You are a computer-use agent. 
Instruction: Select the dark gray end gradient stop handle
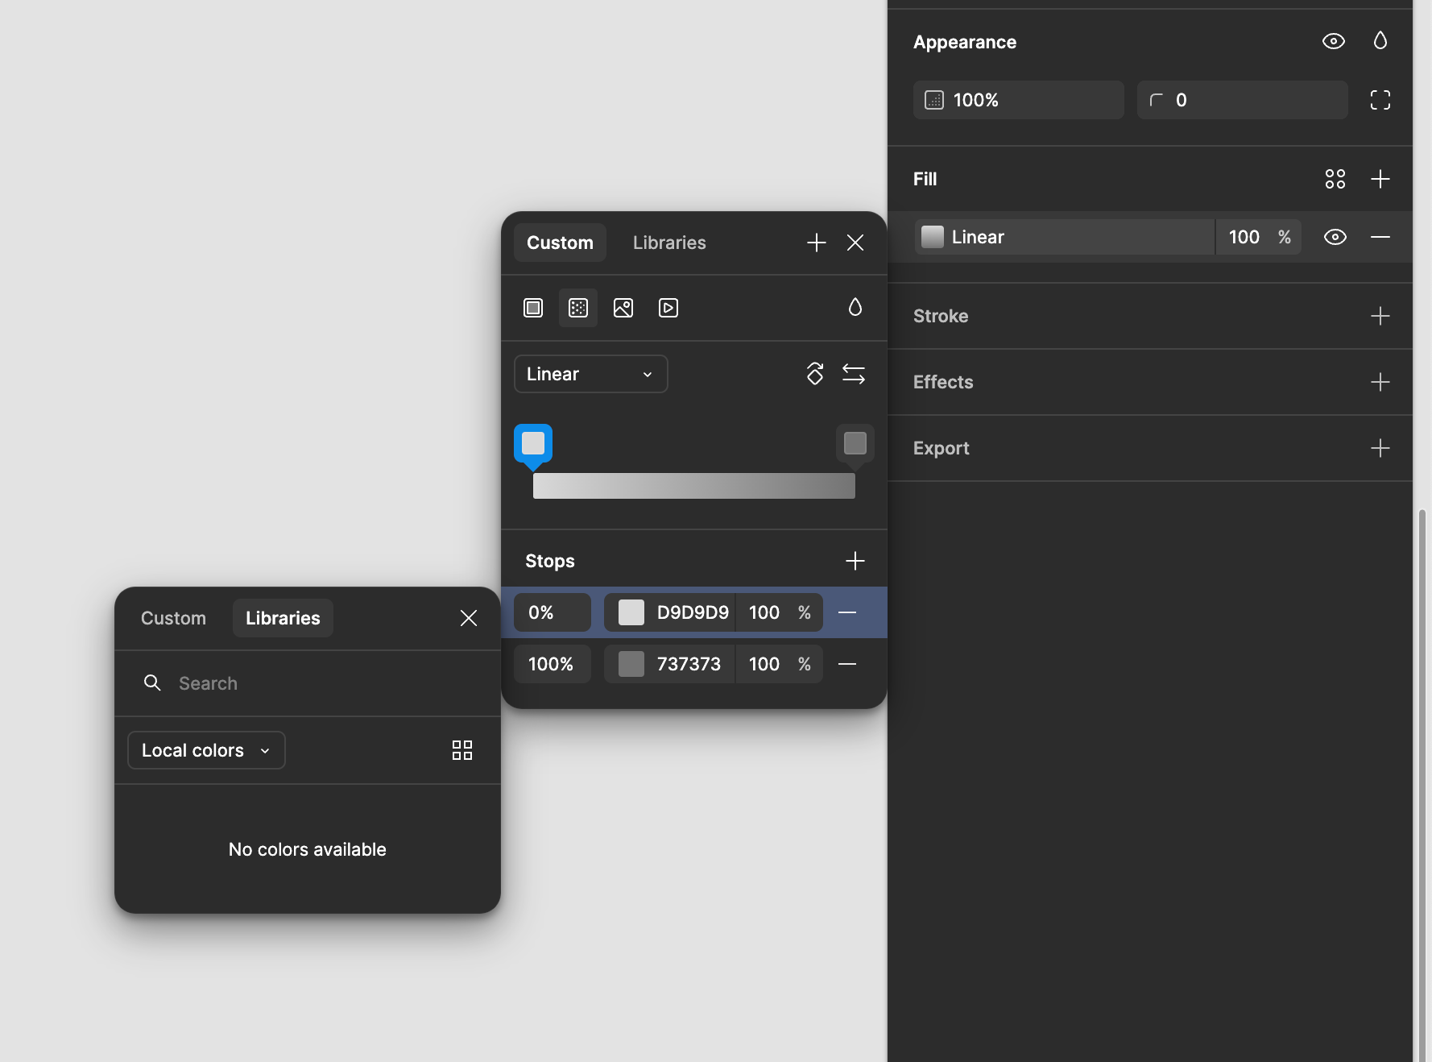pyautogui.click(x=855, y=444)
